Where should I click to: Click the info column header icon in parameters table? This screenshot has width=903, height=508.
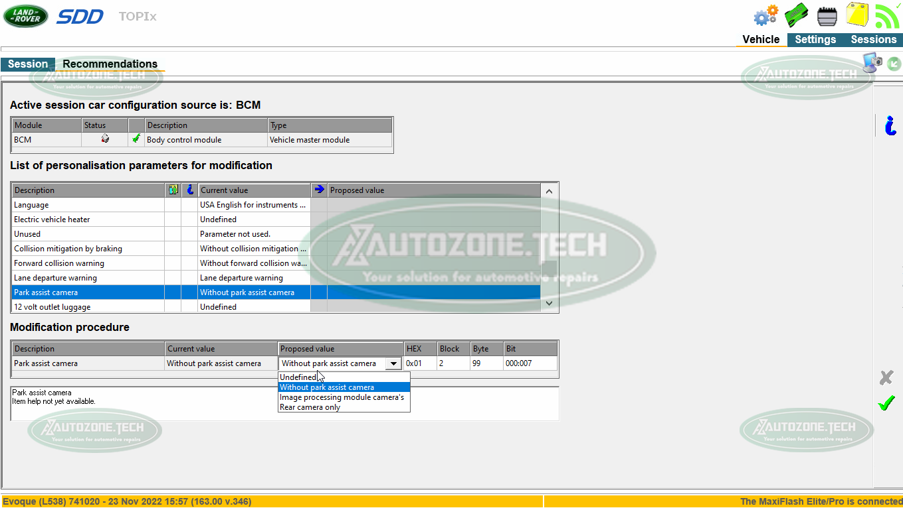pyautogui.click(x=189, y=190)
